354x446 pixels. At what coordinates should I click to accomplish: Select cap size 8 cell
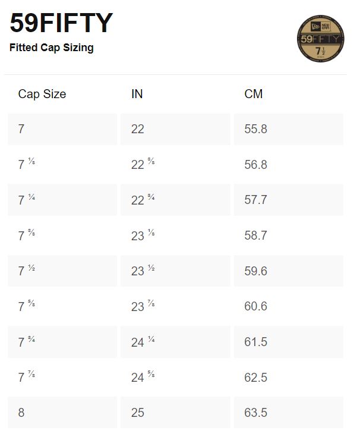(62, 413)
